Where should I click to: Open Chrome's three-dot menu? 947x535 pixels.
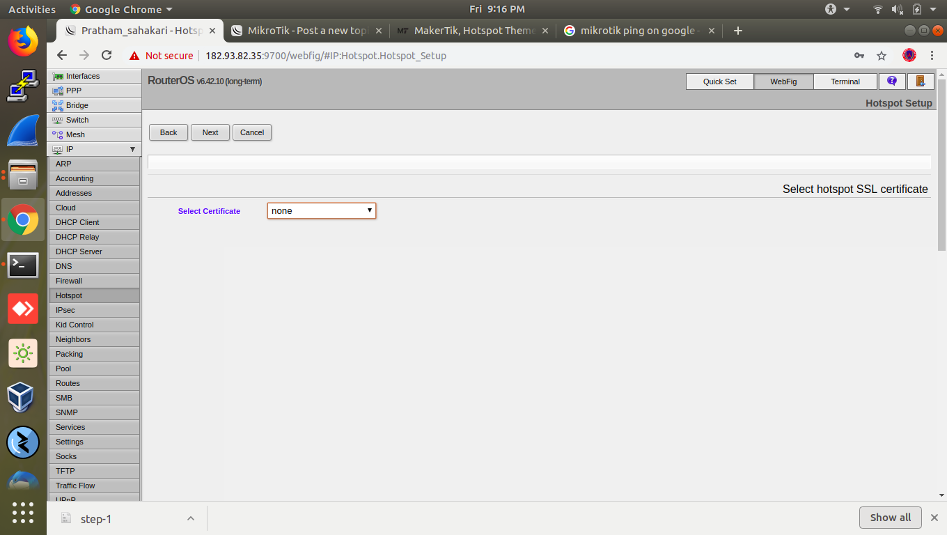click(932, 56)
